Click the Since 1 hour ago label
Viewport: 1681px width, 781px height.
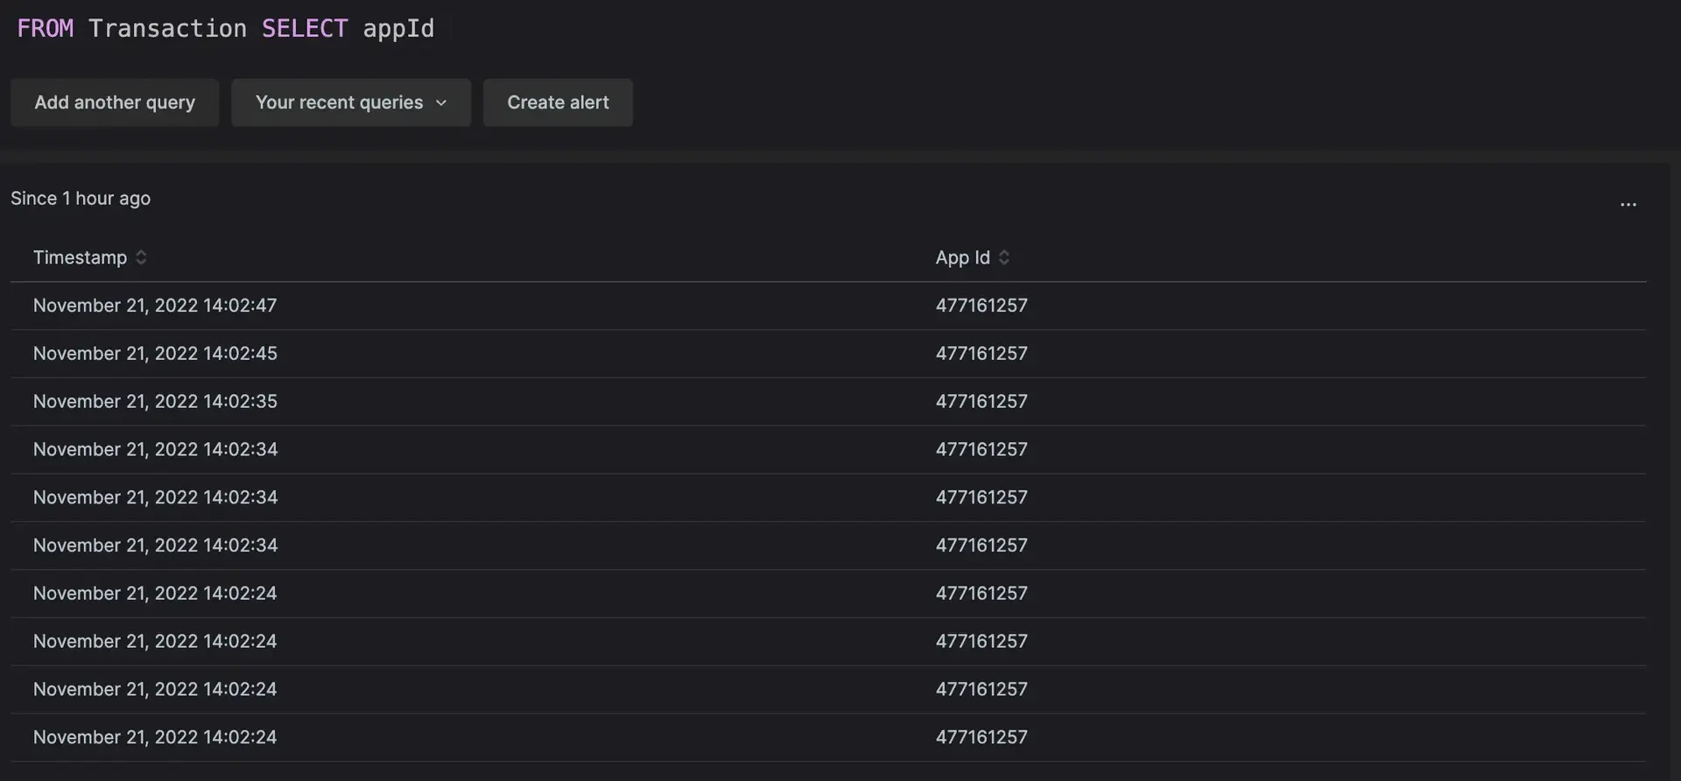pyautogui.click(x=81, y=199)
